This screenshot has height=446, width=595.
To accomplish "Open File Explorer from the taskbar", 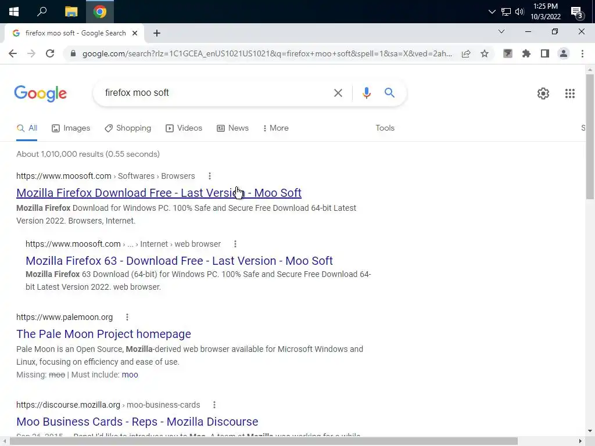I will tap(71, 12).
